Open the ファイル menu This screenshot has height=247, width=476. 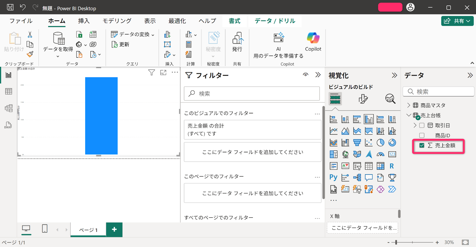(21, 21)
